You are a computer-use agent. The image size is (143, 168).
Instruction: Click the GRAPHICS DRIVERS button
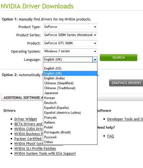click(126, 83)
